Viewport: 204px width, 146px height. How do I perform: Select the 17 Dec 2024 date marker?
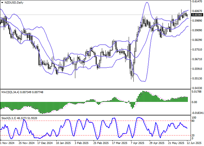45,143
